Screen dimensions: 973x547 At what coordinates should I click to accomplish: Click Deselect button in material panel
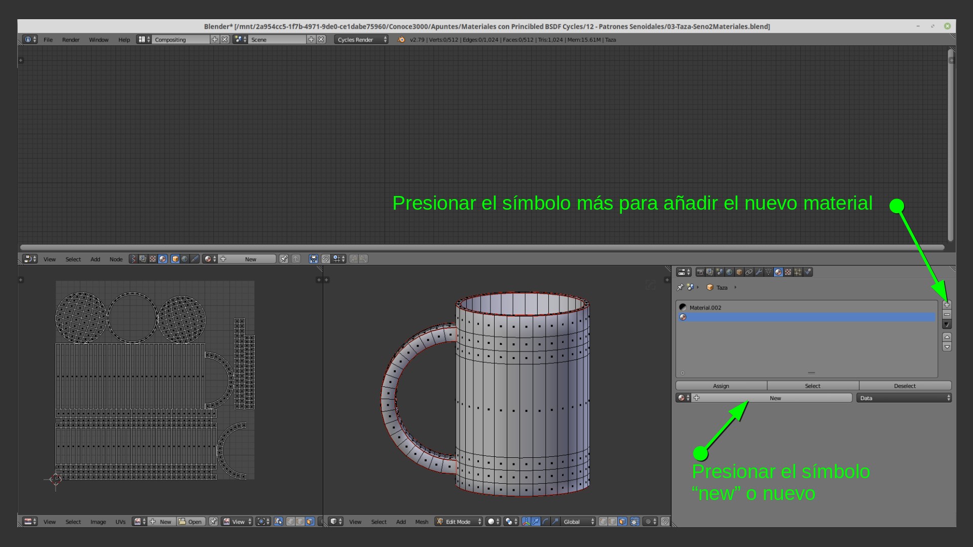coord(905,386)
